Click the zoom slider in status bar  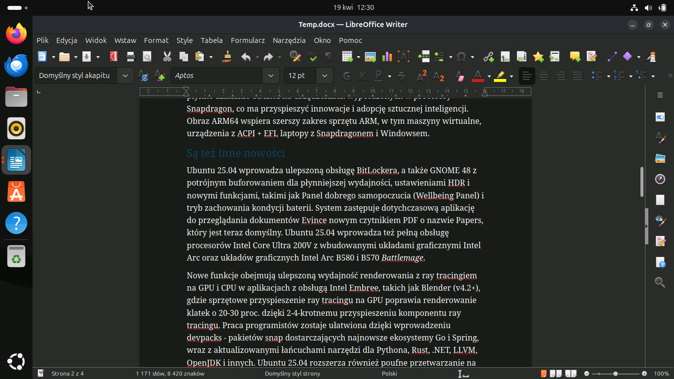[615, 374]
